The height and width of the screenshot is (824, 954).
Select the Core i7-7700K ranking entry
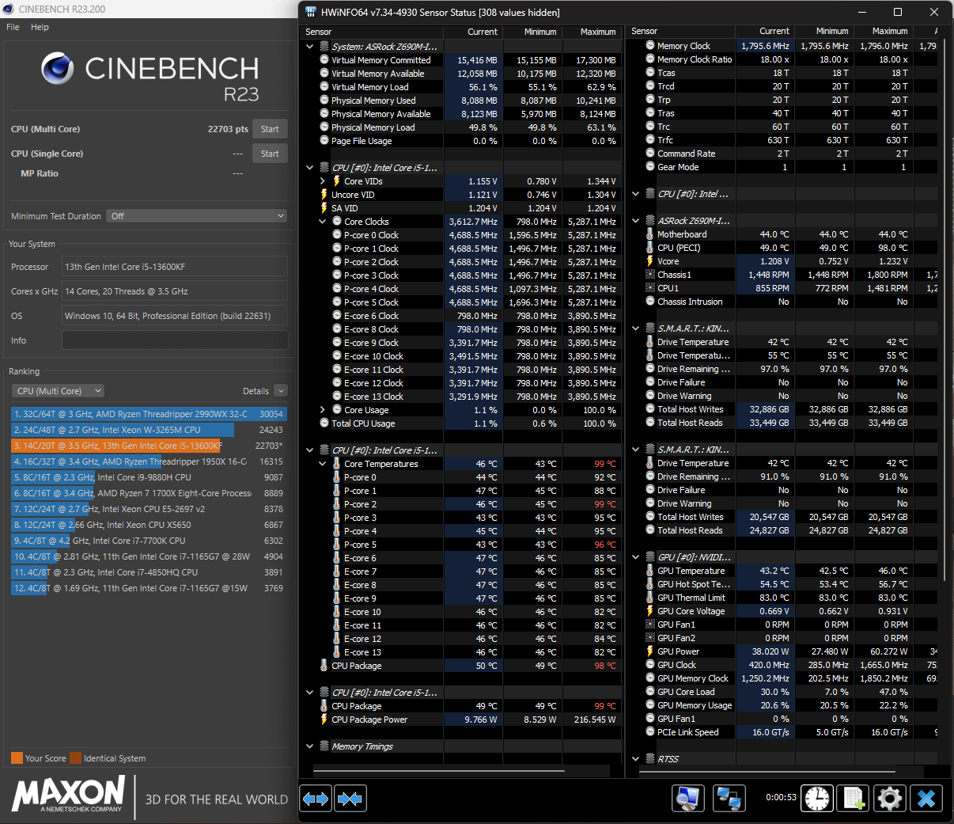pos(149,541)
